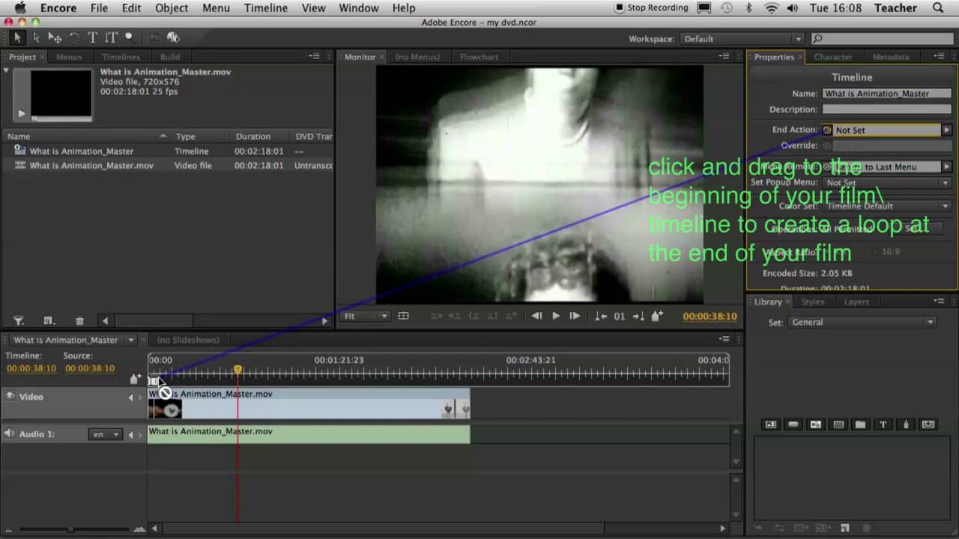This screenshot has height=539, width=959.
Task: Toggle Library layer sets filter icon
Action: (x=838, y=424)
